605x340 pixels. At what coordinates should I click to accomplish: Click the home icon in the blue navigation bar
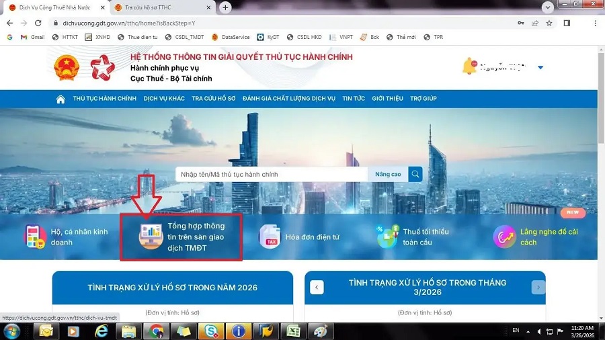61,99
